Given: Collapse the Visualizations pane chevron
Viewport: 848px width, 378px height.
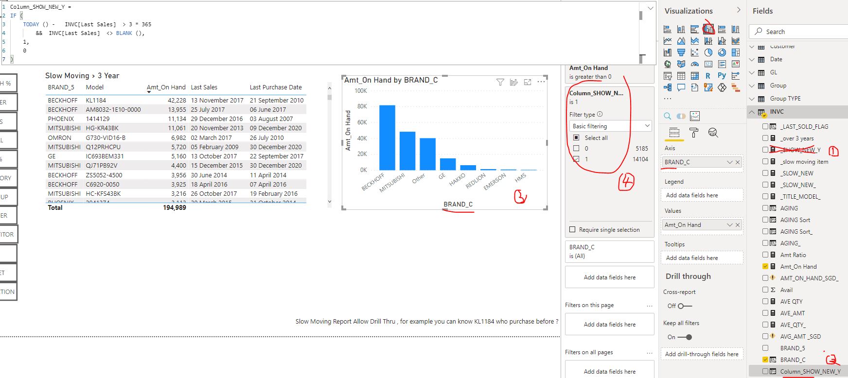Looking at the screenshot, I should pyautogui.click(x=739, y=10).
